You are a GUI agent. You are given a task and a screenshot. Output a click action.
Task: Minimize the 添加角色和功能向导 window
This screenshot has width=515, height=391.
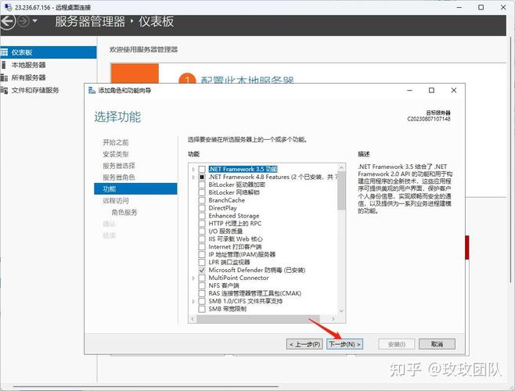[409, 90]
